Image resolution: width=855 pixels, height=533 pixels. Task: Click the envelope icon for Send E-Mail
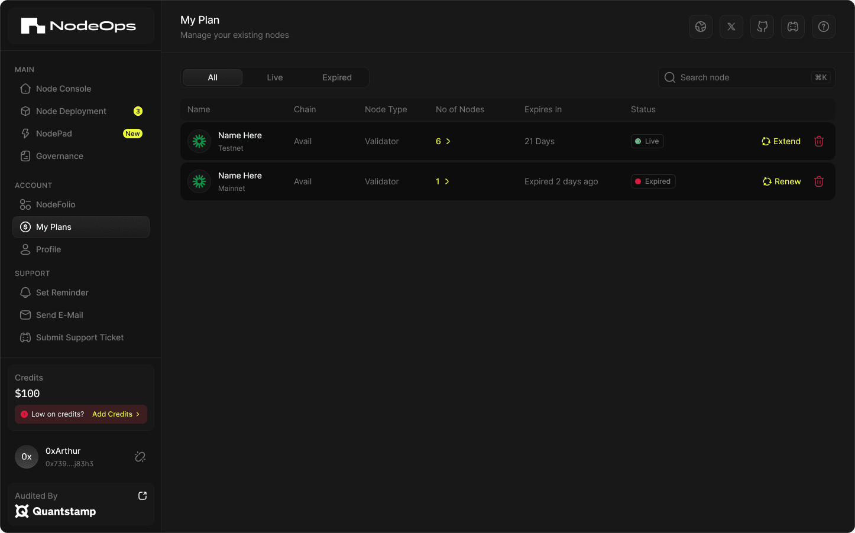coord(25,315)
